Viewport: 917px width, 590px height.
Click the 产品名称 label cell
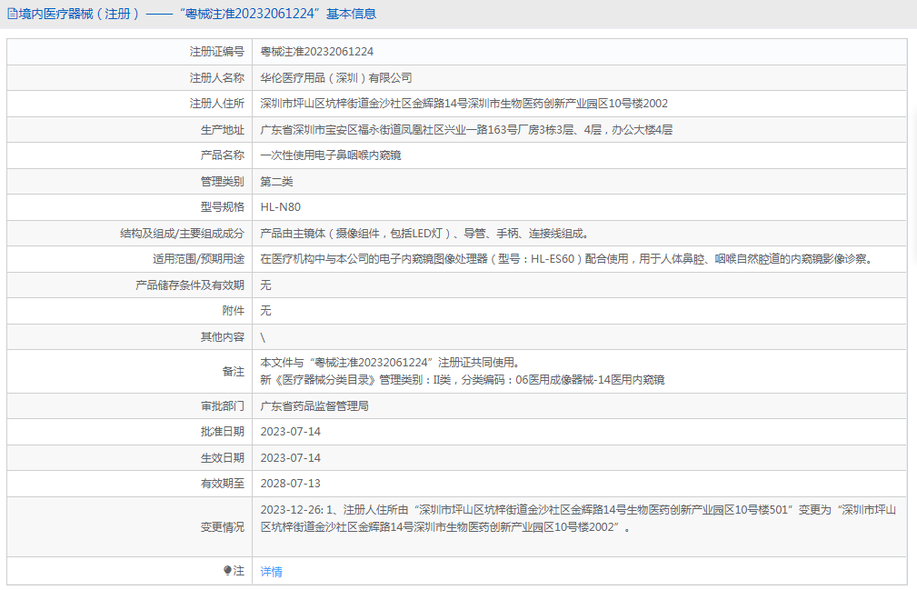coord(223,155)
